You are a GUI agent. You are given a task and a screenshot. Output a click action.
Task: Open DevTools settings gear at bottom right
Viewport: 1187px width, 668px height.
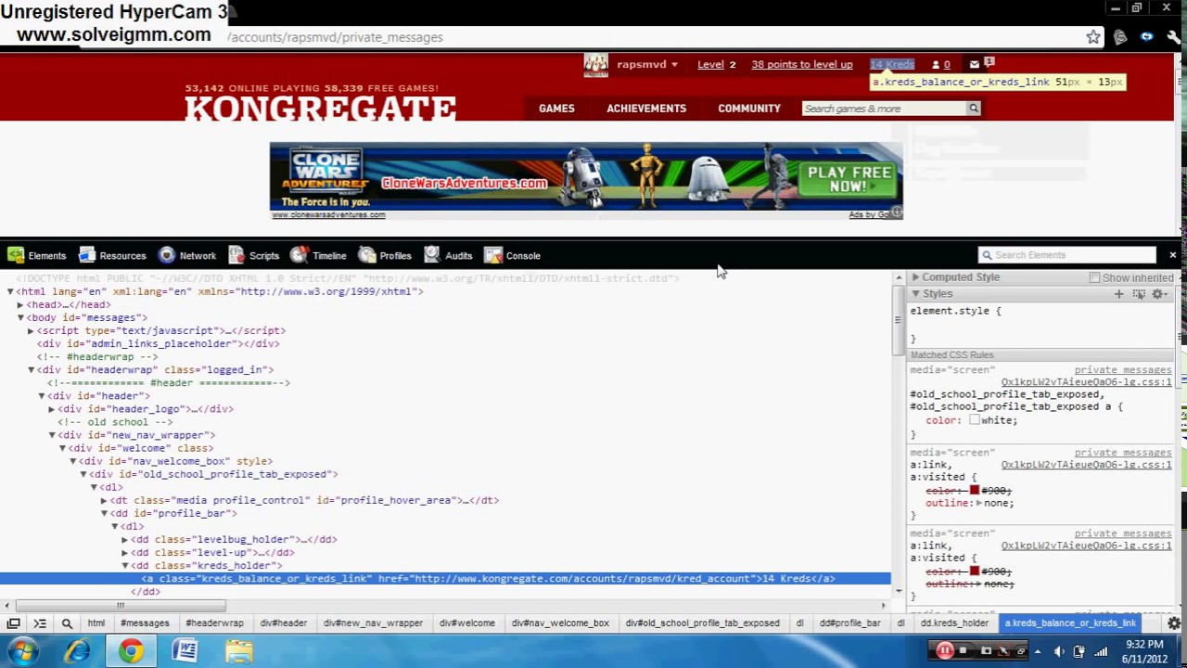click(1173, 623)
